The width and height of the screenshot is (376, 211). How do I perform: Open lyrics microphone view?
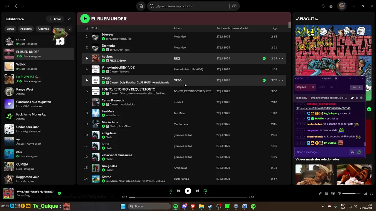(320, 193)
